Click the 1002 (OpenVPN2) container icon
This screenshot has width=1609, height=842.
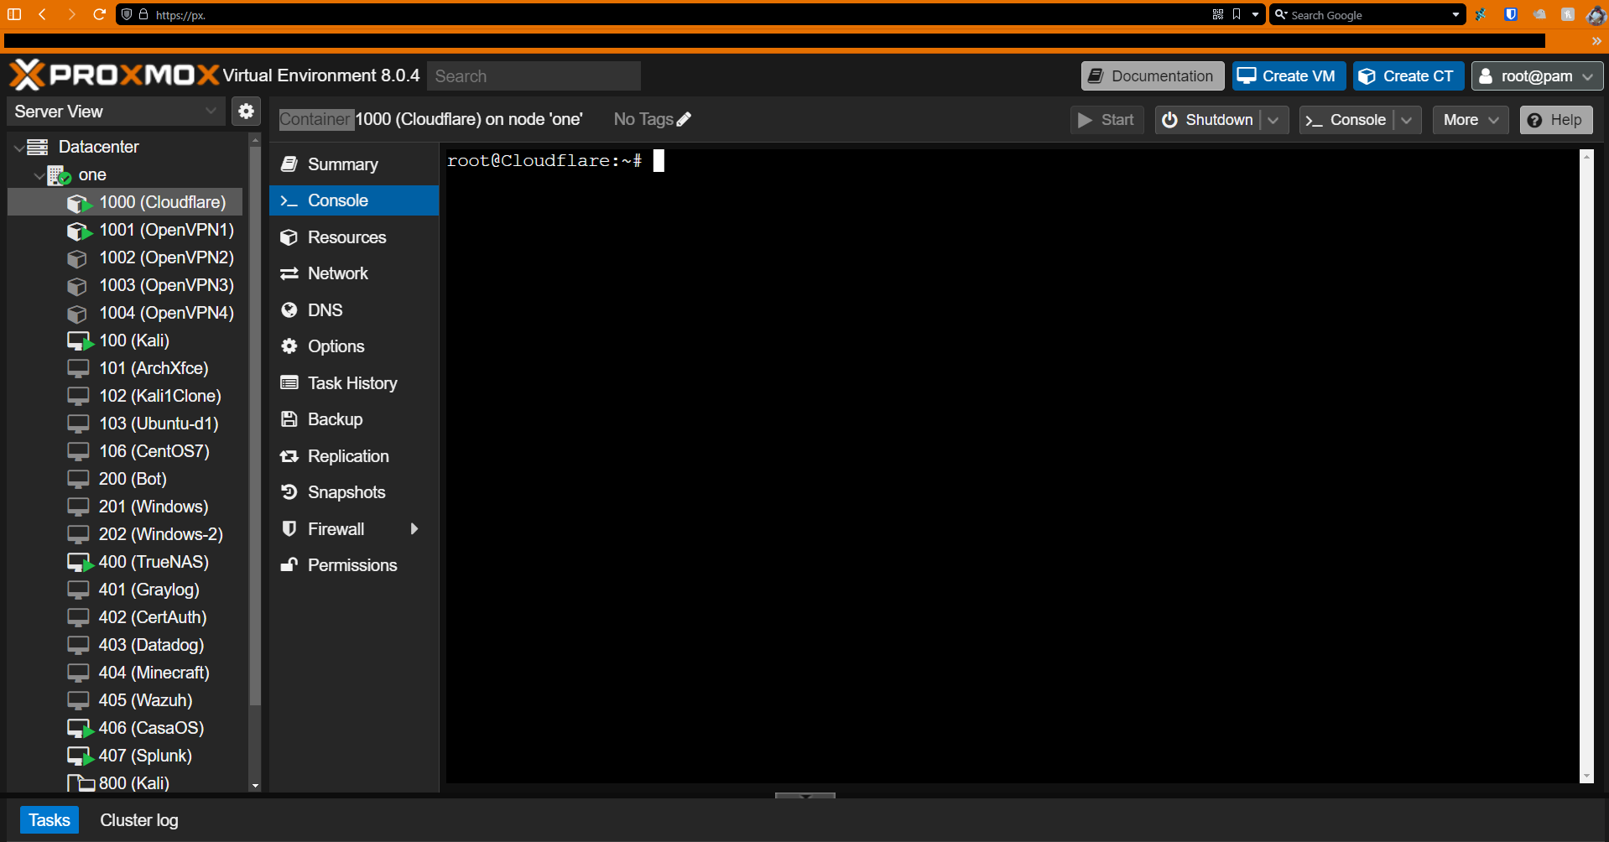[77, 257]
